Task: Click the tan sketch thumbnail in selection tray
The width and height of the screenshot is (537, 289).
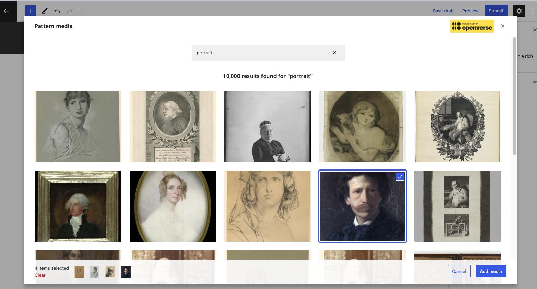Action: click(80, 272)
